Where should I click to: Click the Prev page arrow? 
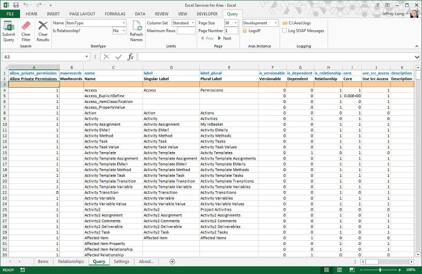(202, 38)
